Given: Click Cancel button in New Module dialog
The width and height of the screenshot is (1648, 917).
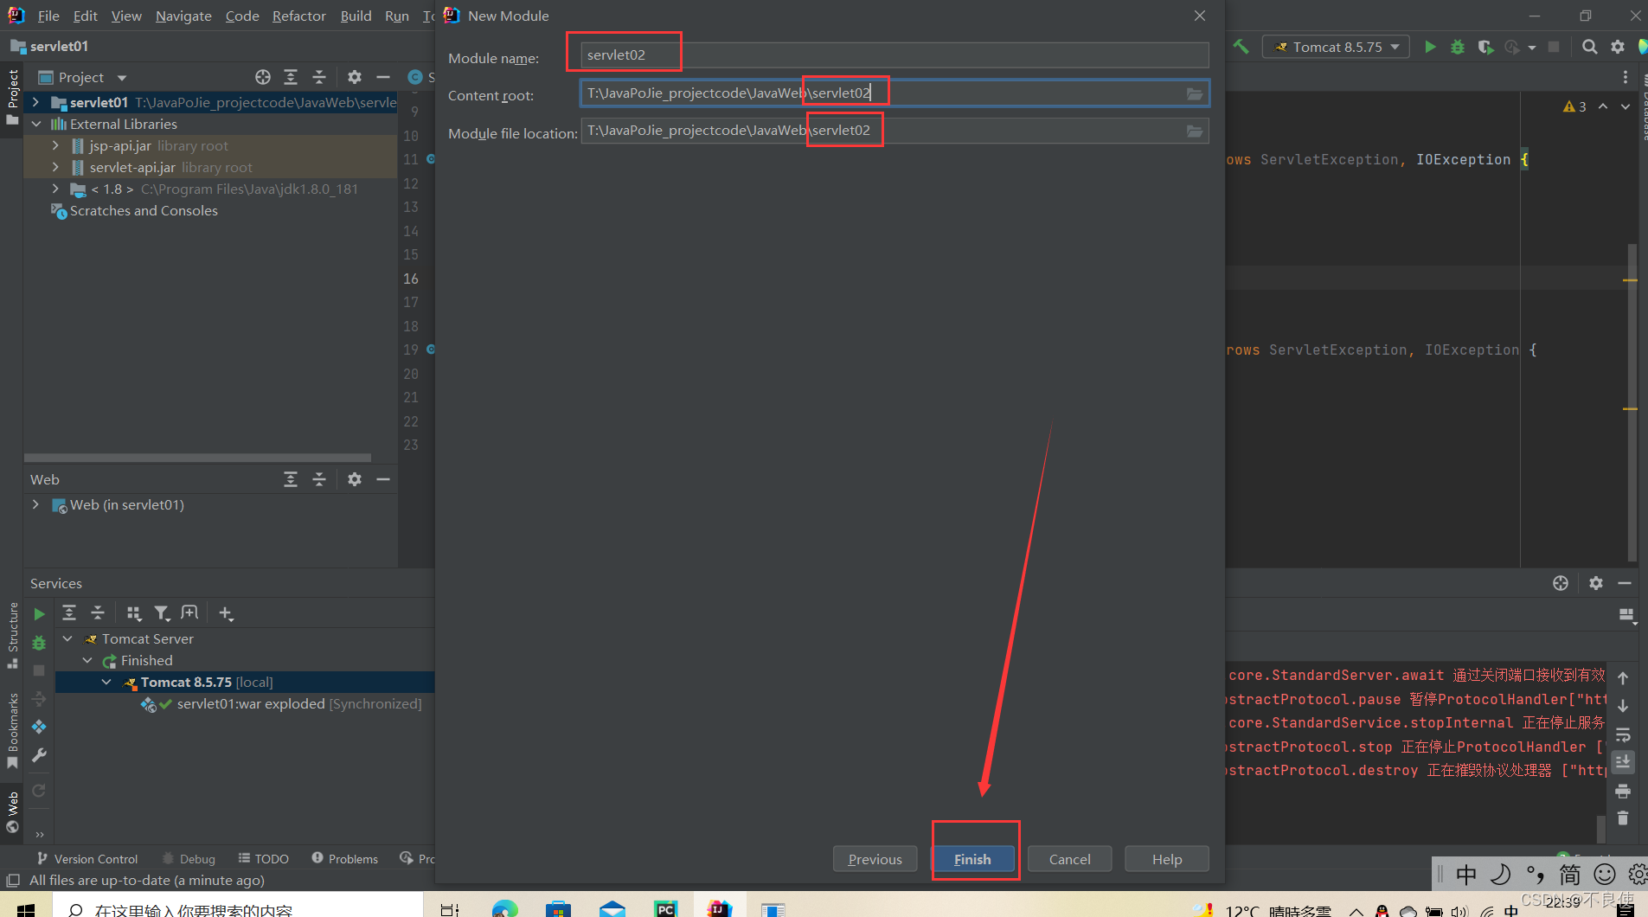Looking at the screenshot, I should (x=1069, y=859).
